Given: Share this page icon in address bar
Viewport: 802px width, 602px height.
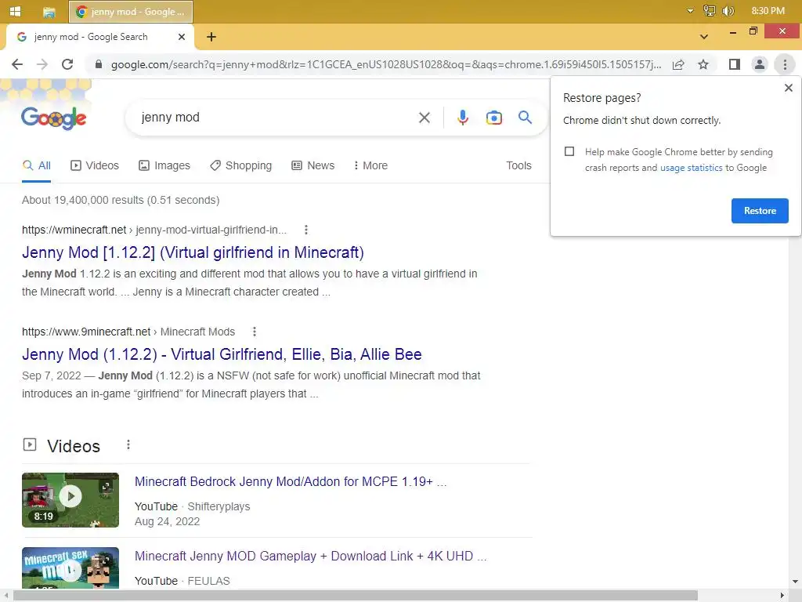Looking at the screenshot, I should tap(678, 64).
